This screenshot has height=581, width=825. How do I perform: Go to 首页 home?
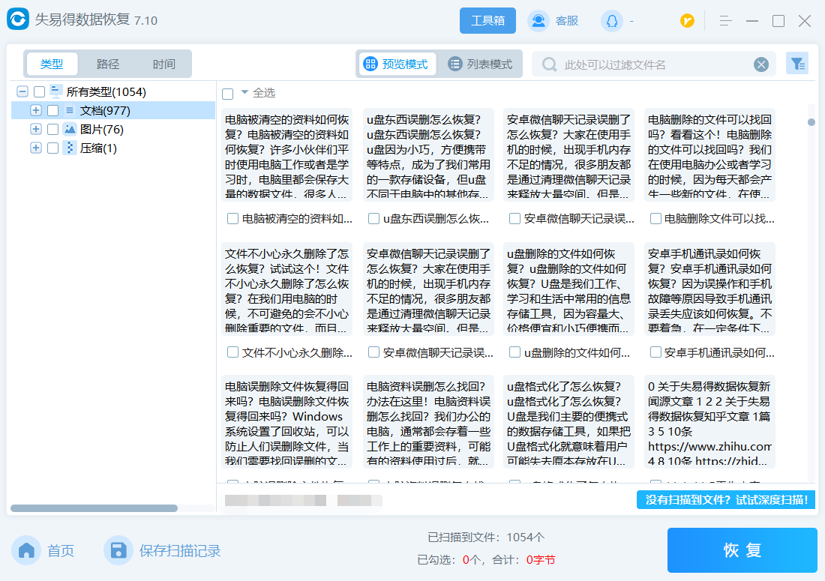[61, 551]
